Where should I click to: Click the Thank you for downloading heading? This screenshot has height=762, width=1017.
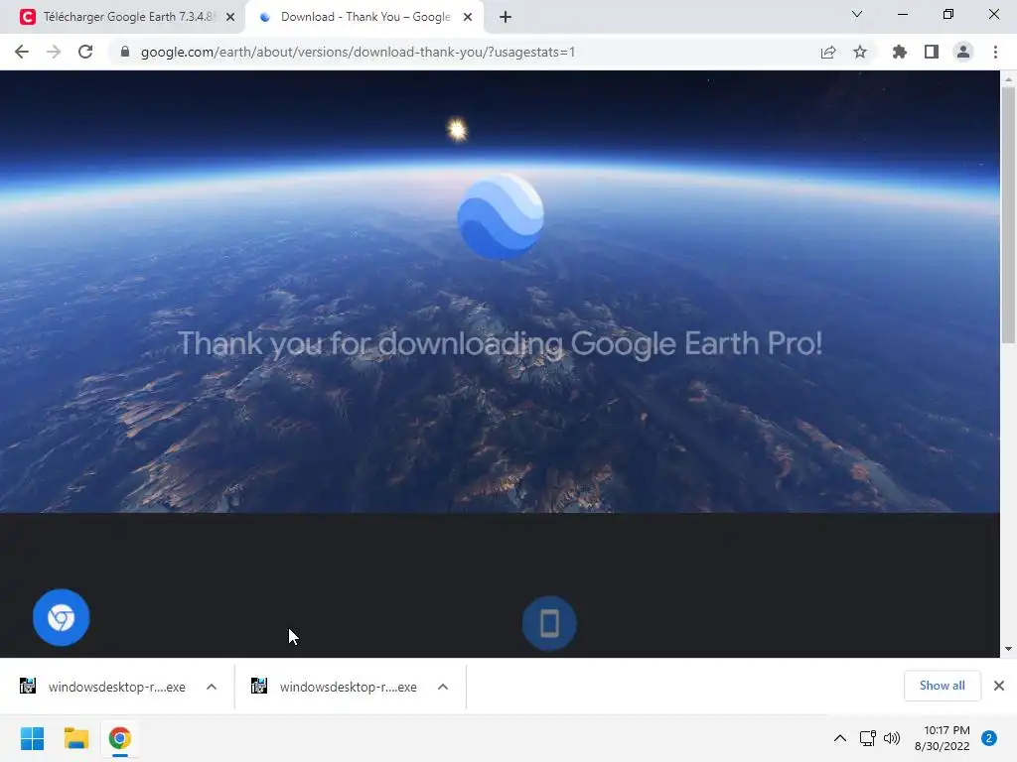pos(501,343)
